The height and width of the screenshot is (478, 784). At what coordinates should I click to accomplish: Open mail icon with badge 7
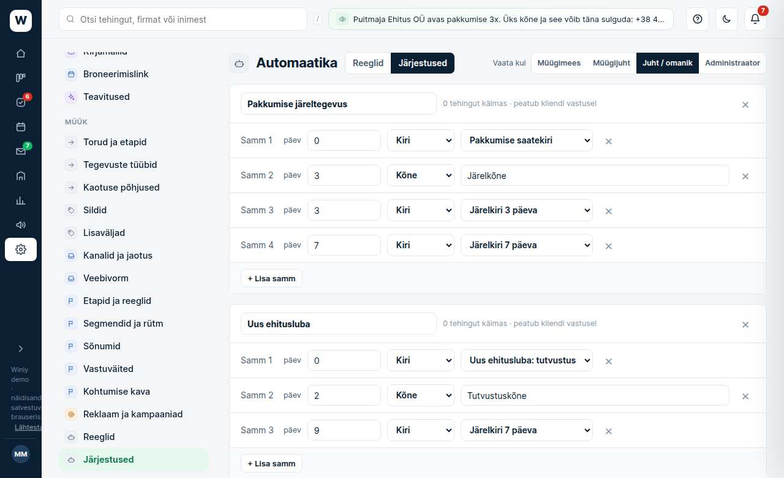point(21,151)
